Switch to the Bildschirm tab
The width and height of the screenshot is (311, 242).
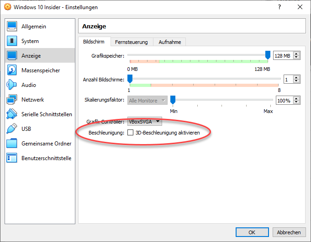(x=94, y=42)
